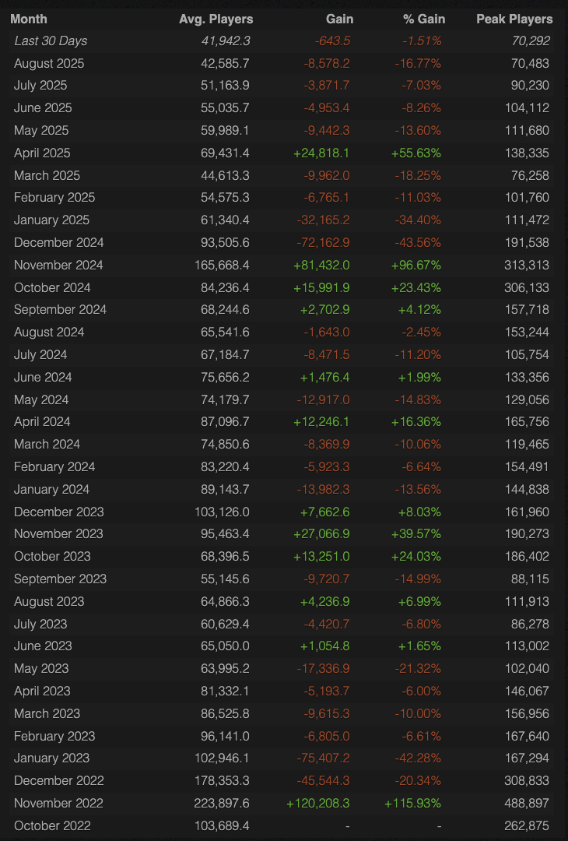
Task: Click December 2024 percent gain -43.56%
Action: [418, 242]
